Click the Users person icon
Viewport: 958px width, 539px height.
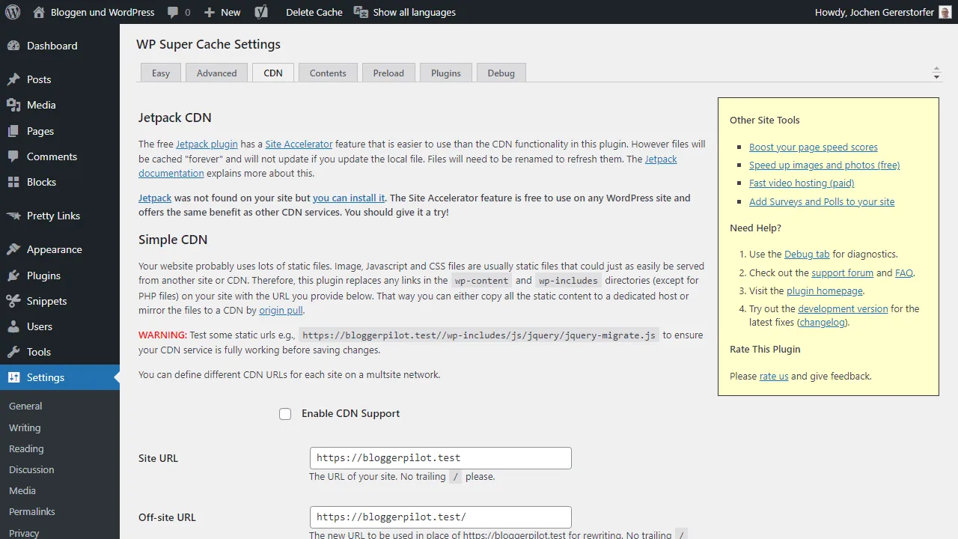tap(13, 326)
